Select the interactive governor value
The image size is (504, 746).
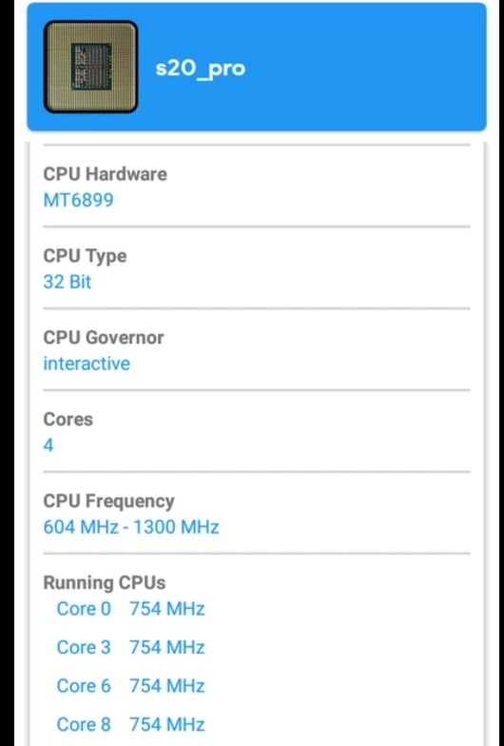87,363
